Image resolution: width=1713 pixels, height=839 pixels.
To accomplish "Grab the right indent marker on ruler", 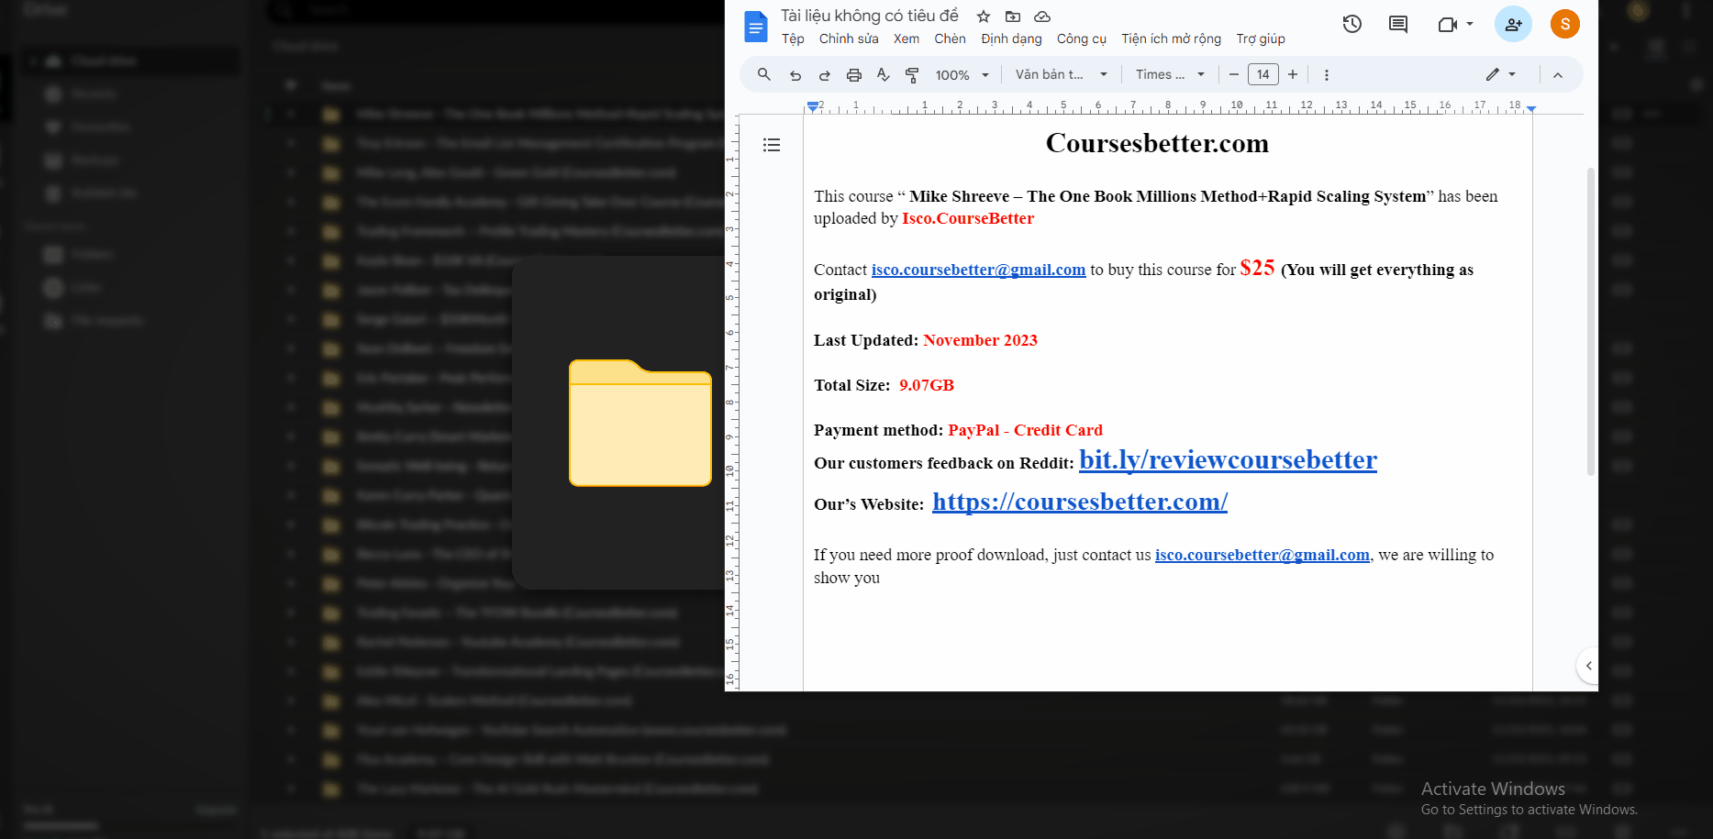I will [x=1530, y=108].
